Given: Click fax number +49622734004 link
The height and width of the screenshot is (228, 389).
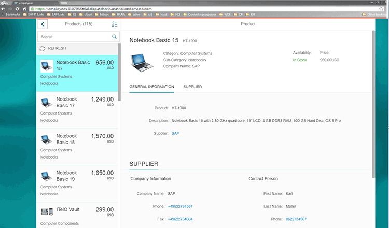Looking at the screenshot, I should (180, 219).
